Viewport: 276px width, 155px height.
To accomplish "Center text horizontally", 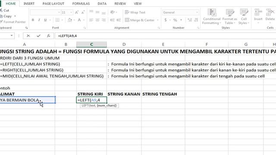I will [97, 20].
